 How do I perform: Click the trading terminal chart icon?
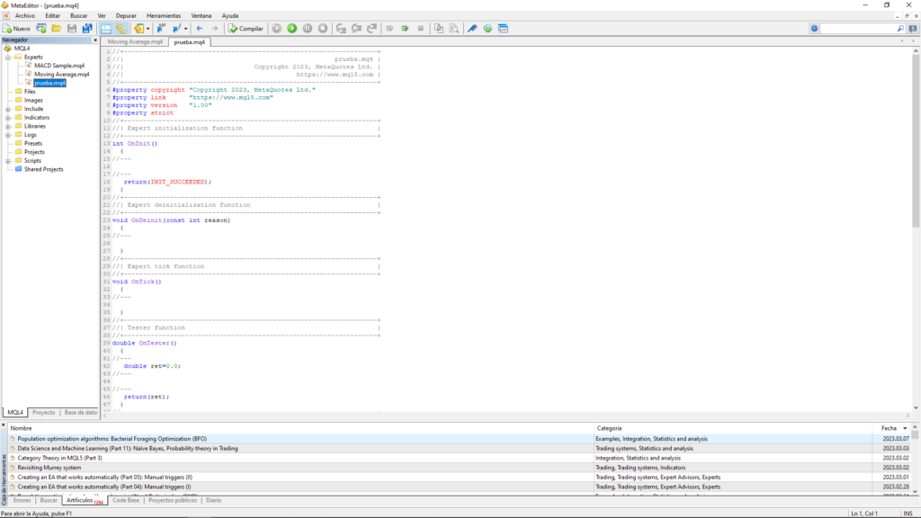pyautogui.click(x=504, y=28)
